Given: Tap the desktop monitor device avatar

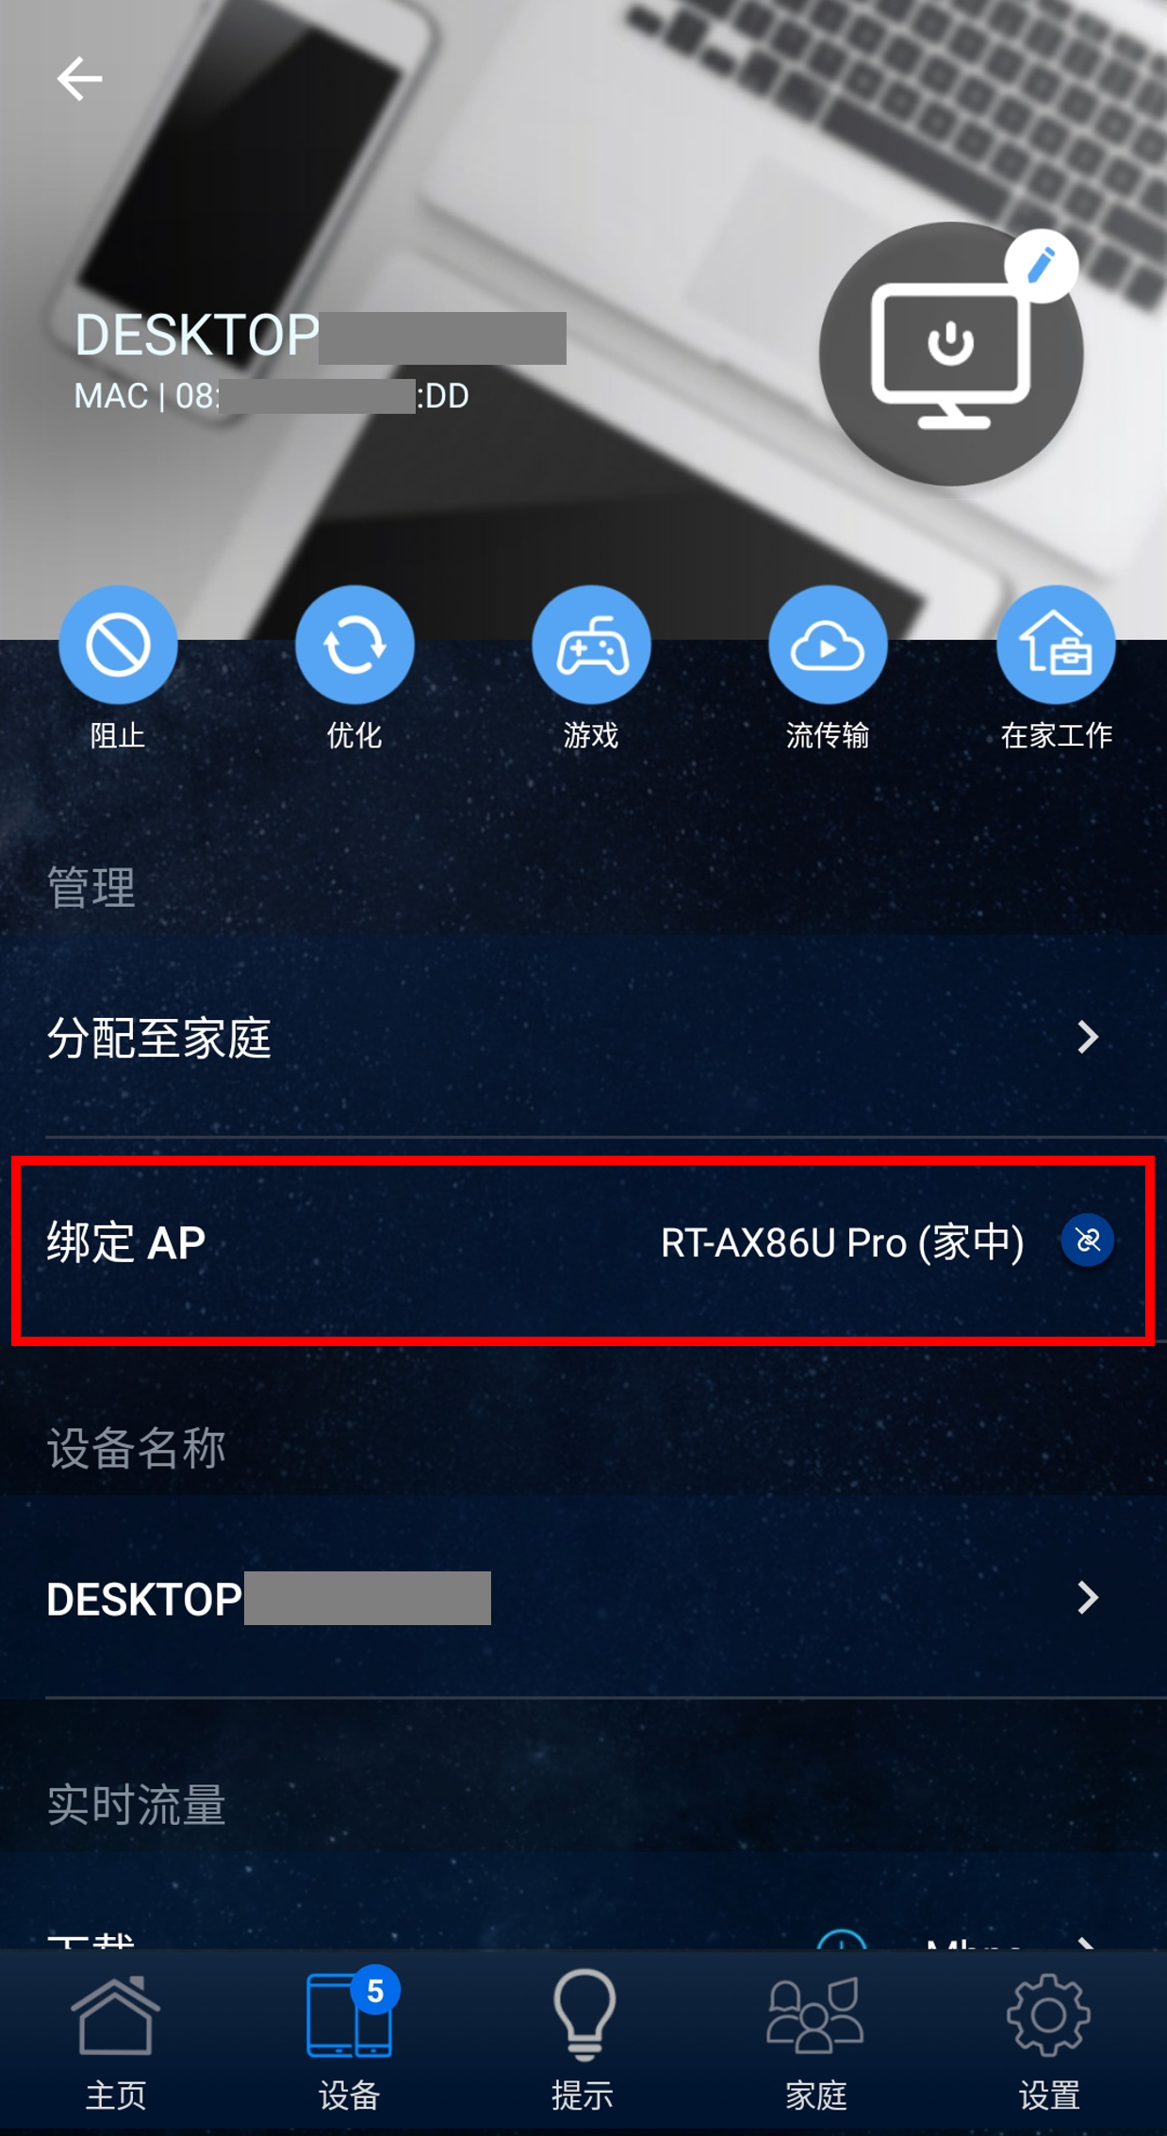Looking at the screenshot, I should tap(950, 354).
